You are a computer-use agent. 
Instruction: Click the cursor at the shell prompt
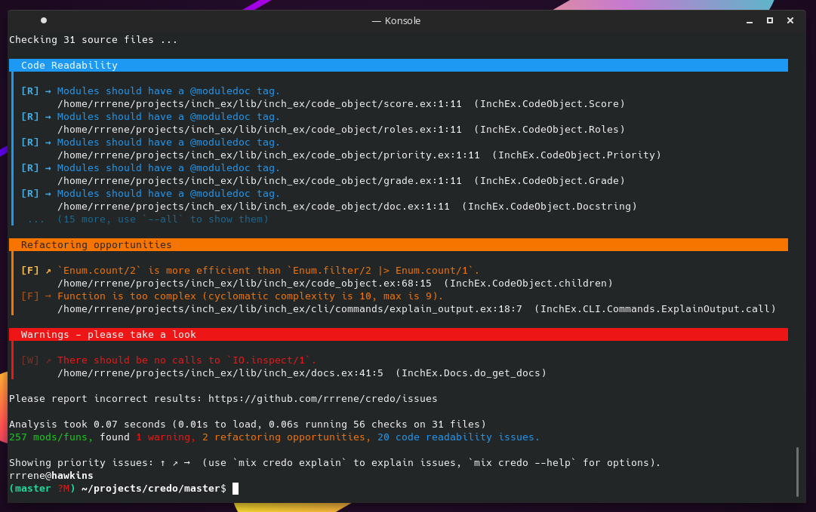236,489
